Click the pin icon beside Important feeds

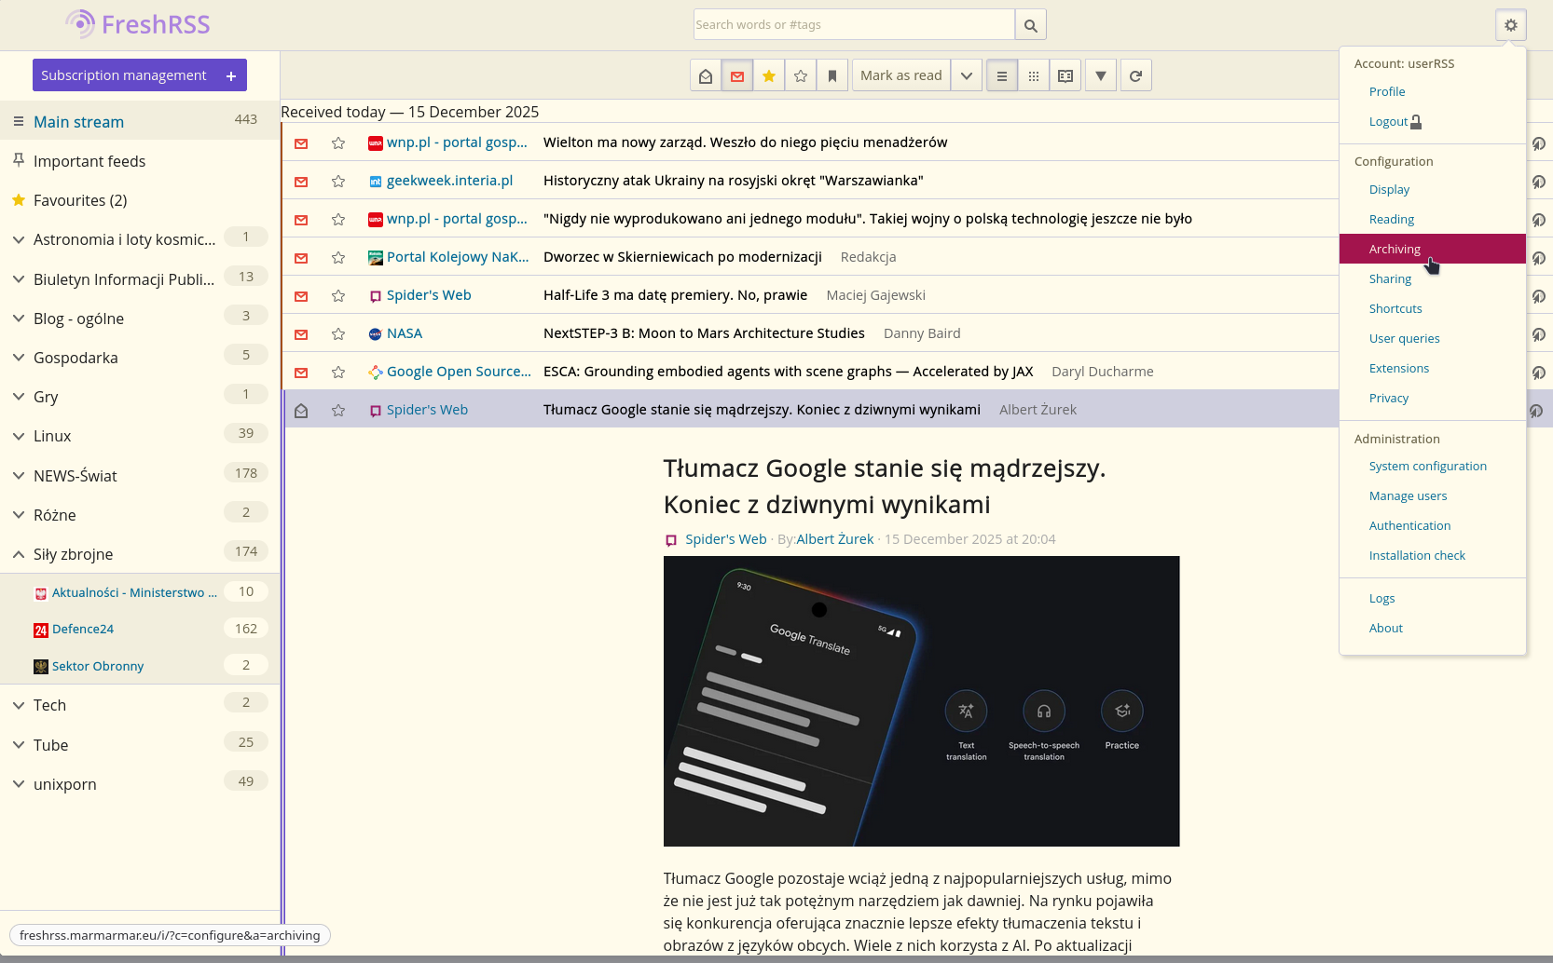18,160
